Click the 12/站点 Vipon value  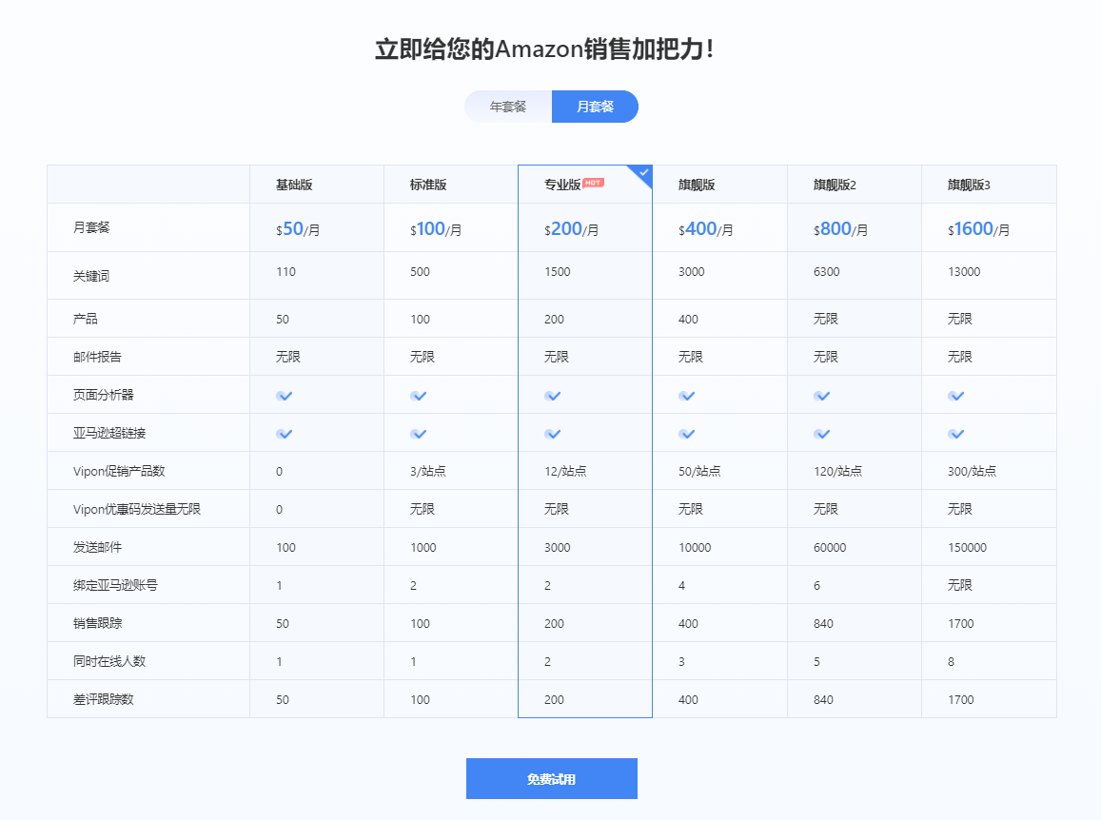(x=565, y=471)
